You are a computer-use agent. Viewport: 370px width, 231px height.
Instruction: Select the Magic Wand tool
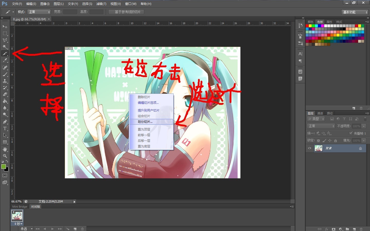click(x=5, y=47)
